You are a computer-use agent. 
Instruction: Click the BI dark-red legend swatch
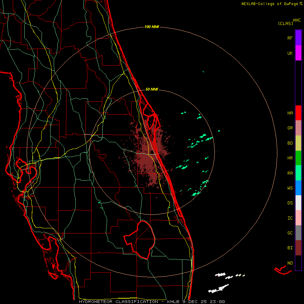point(298,248)
